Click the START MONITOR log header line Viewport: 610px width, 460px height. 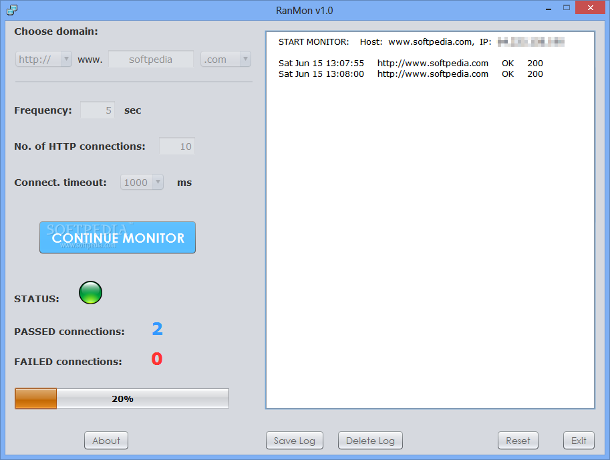(422, 41)
